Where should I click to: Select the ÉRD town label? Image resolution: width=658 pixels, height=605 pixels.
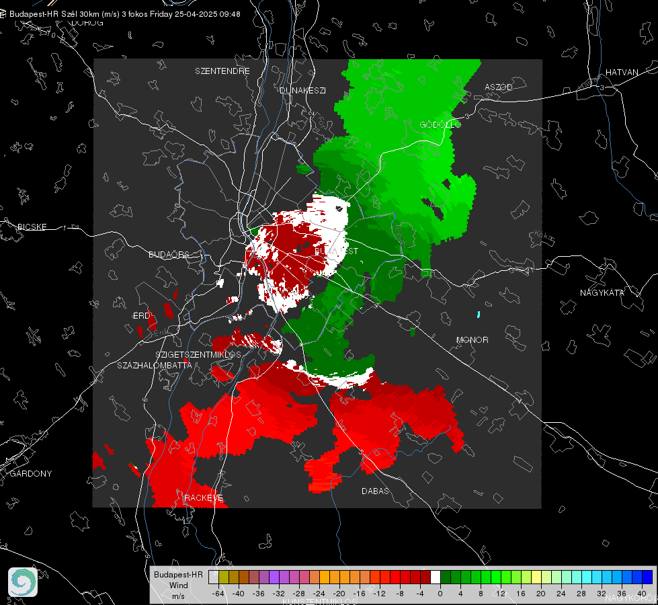141,316
